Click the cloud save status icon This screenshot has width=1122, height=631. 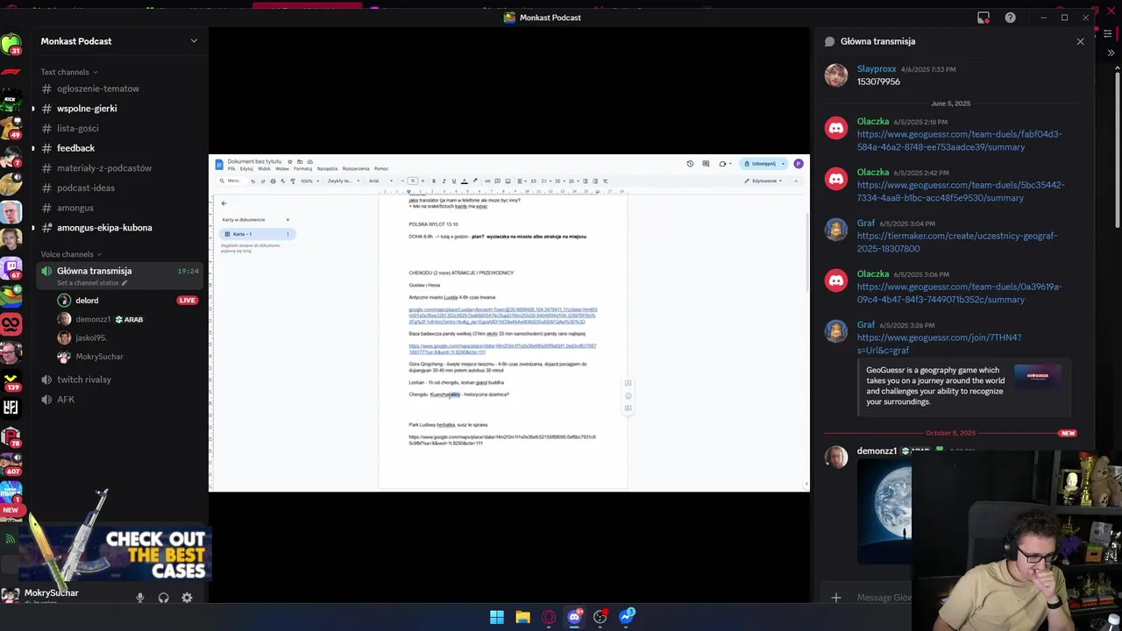(x=310, y=161)
